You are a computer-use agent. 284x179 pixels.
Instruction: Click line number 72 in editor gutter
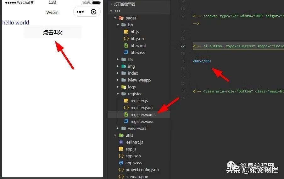(183, 46)
